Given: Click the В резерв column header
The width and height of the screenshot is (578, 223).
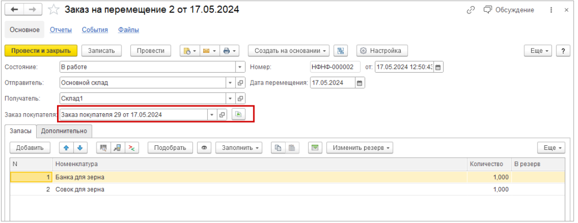Looking at the screenshot, I should click(538, 164).
